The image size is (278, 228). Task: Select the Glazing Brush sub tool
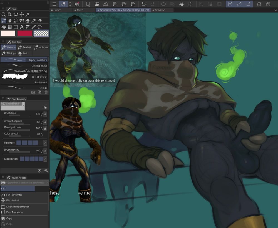24,66
